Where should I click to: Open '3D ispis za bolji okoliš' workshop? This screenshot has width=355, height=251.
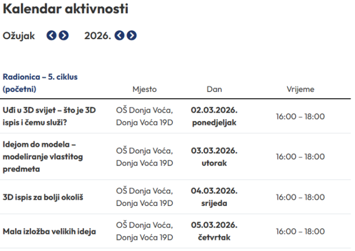pyautogui.click(x=43, y=197)
